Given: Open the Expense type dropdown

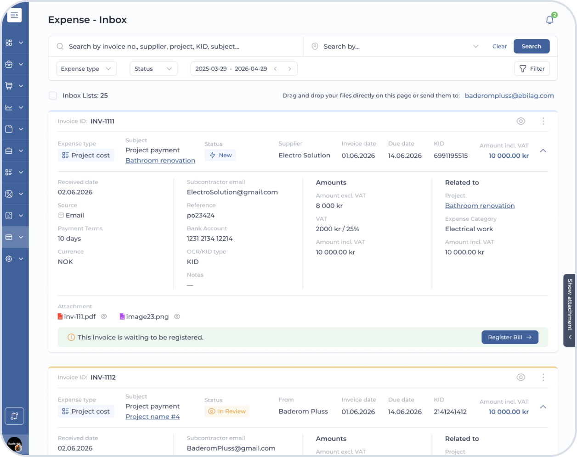Looking at the screenshot, I should 86,69.
